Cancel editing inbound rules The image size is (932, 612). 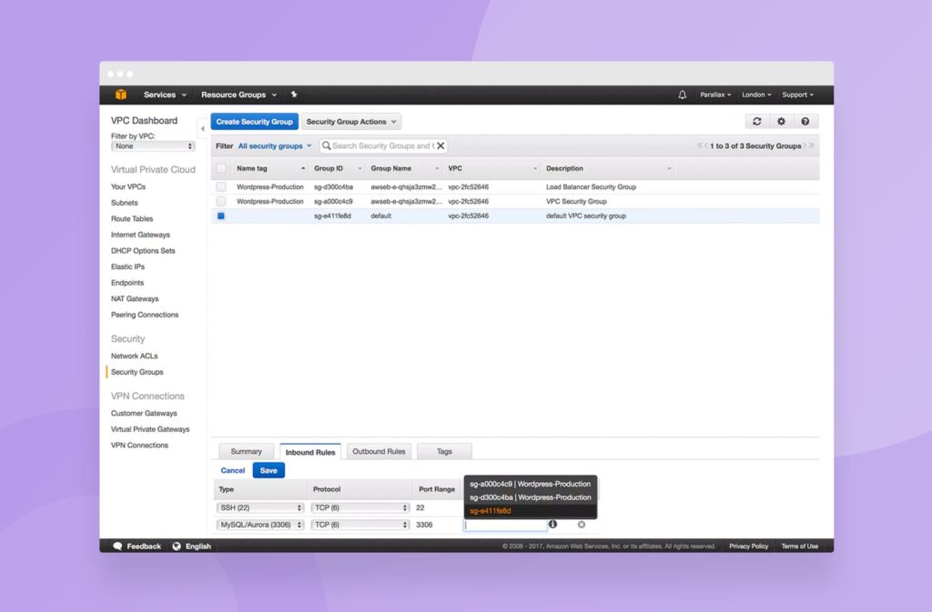[232, 470]
